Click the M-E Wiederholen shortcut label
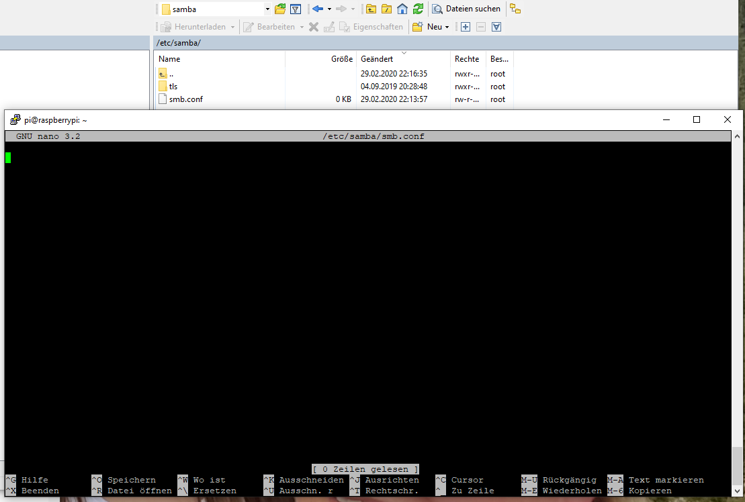The height and width of the screenshot is (502, 745). (562, 491)
